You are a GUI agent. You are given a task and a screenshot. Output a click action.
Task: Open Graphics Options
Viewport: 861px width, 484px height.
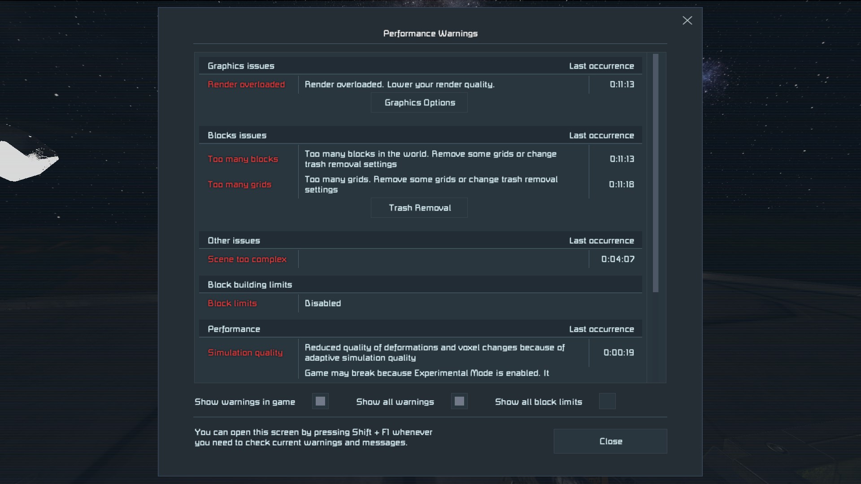tap(419, 103)
